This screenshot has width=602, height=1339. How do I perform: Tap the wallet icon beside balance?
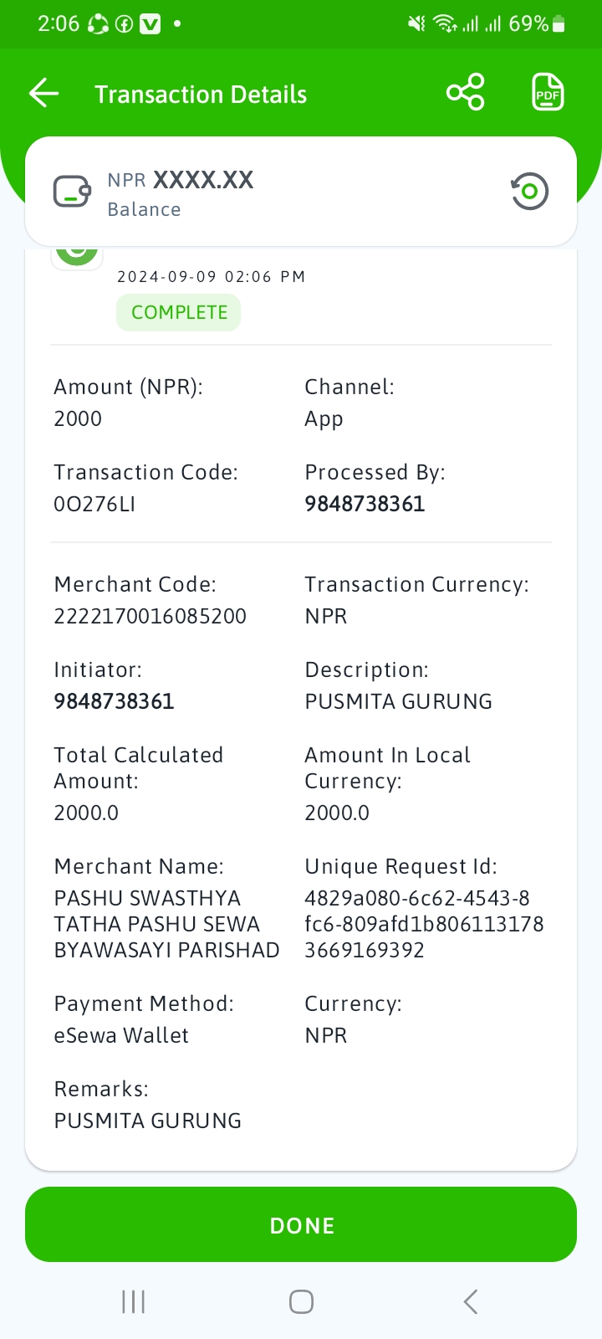[72, 192]
